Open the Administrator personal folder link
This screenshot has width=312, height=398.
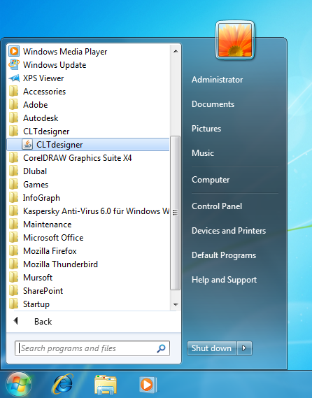point(217,80)
